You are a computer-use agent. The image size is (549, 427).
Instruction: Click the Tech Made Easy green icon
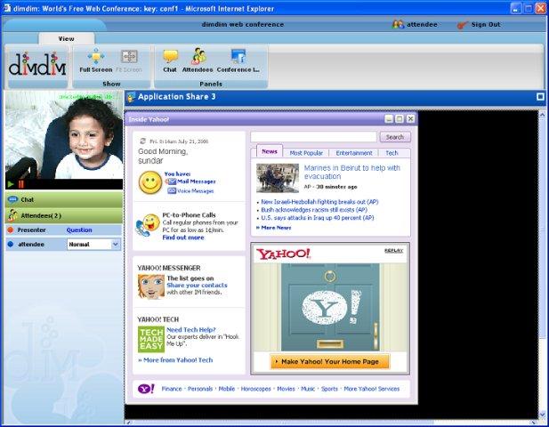point(151,339)
